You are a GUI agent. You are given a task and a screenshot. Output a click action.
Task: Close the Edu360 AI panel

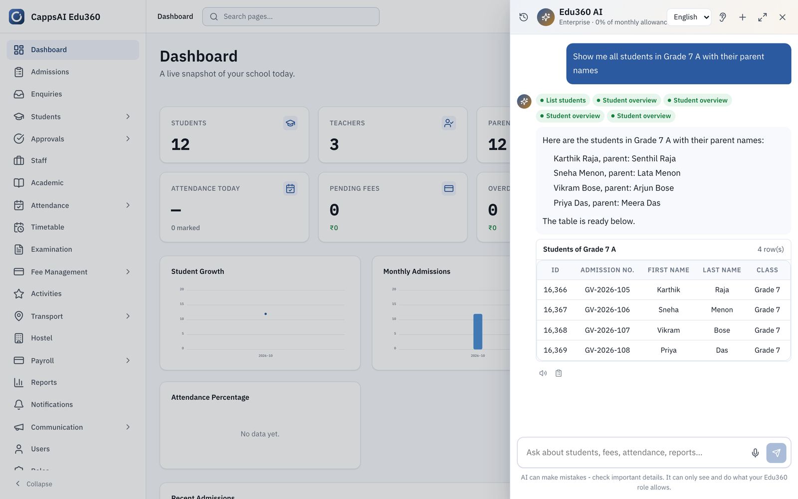pyautogui.click(x=783, y=17)
